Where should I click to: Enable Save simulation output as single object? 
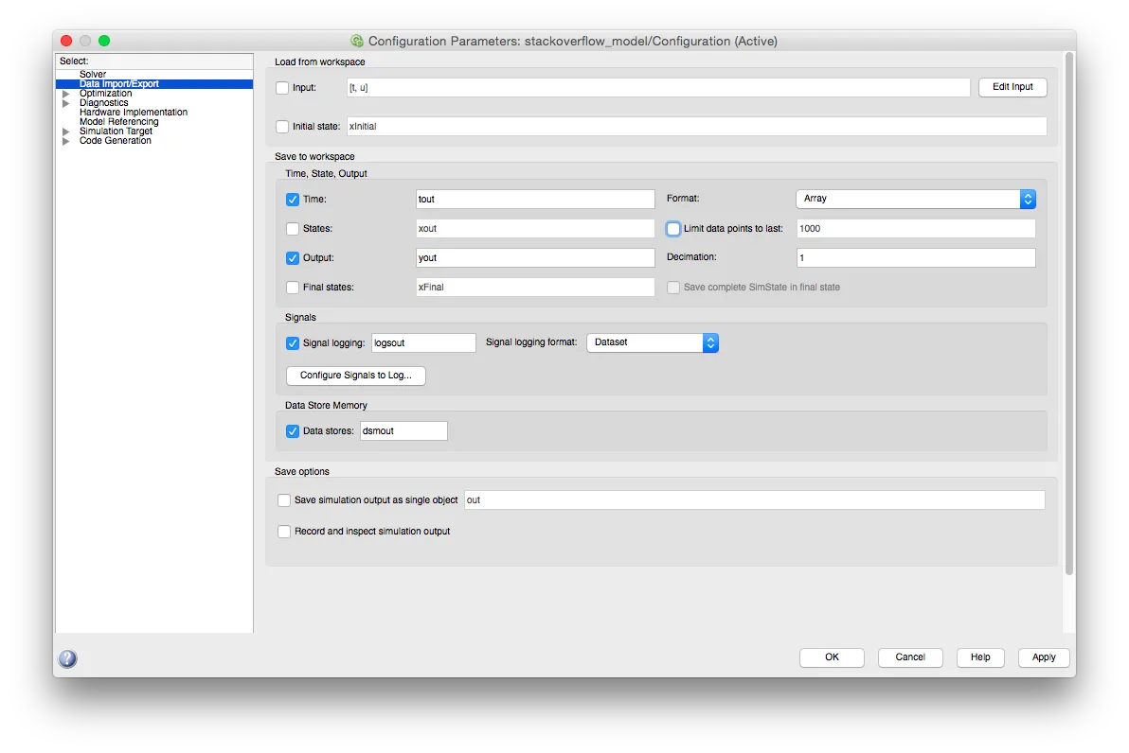(x=284, y=499)
